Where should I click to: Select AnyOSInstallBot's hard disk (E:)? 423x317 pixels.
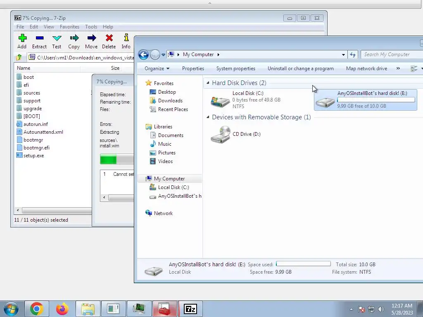366,100
